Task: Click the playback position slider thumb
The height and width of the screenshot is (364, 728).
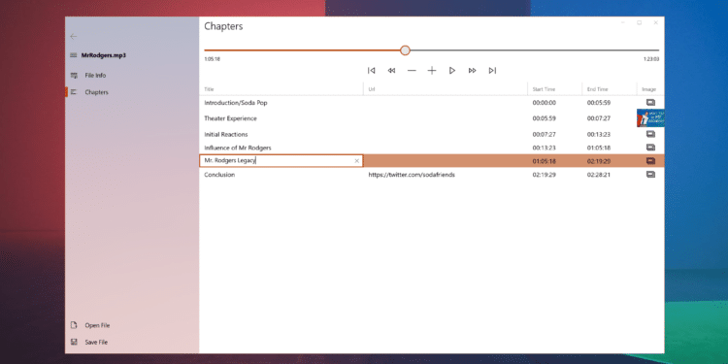Action: (406, 50)
